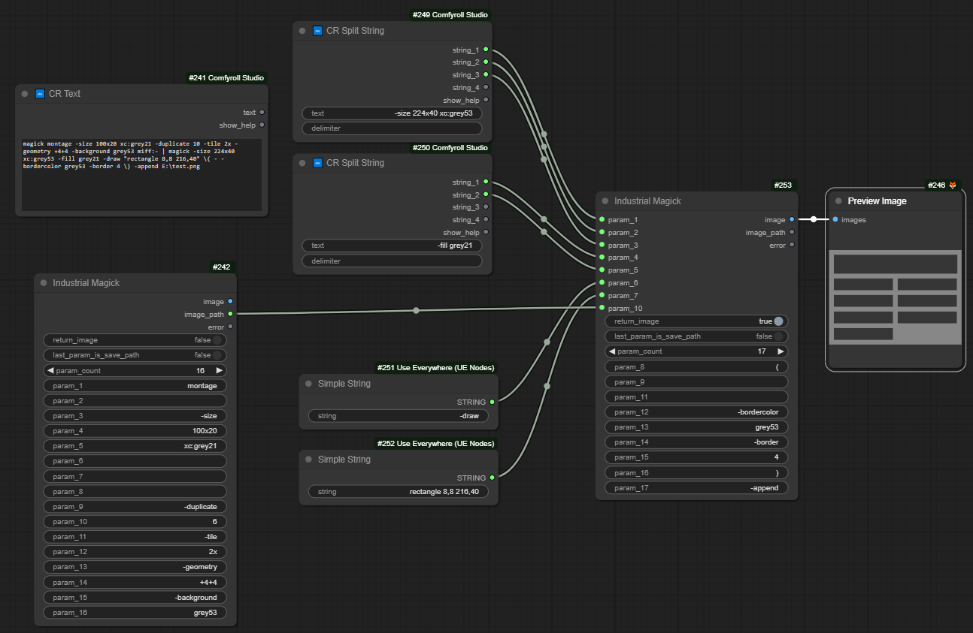Click the Comfyroll icon on CR Split String #249
The width and height of the screenshot is (973, 633).
coord(317,31)
